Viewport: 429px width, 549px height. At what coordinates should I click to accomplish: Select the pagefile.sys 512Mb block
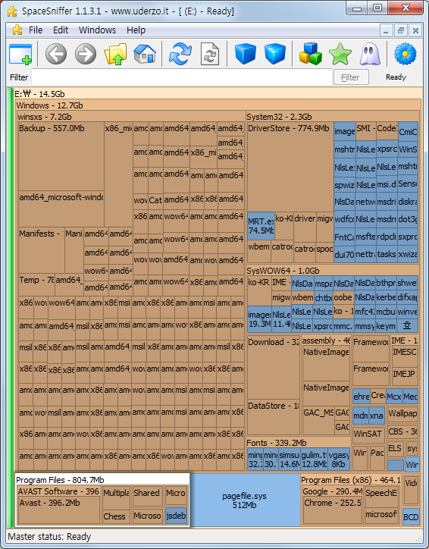pos(244,500)
